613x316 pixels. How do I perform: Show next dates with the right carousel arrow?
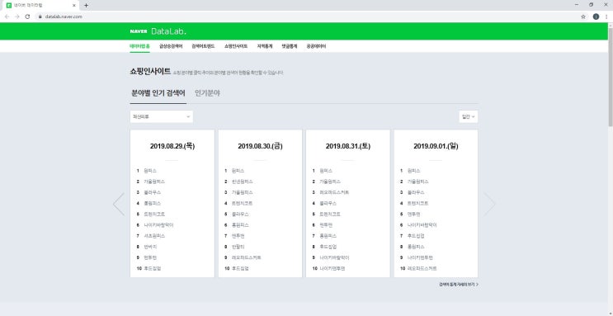pyautogui.click(x=489, y=204)
